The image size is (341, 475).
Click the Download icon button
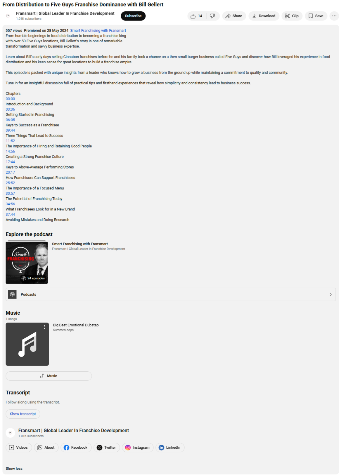pyautogui.click(x=264, y=16)
